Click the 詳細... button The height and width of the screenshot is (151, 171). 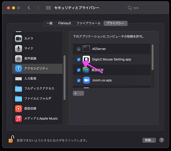149,140
